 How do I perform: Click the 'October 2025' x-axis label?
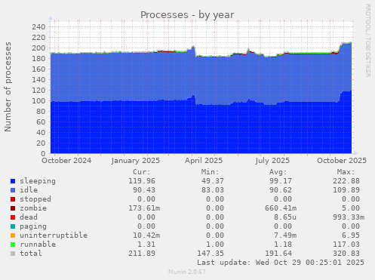tap(342, 161)
